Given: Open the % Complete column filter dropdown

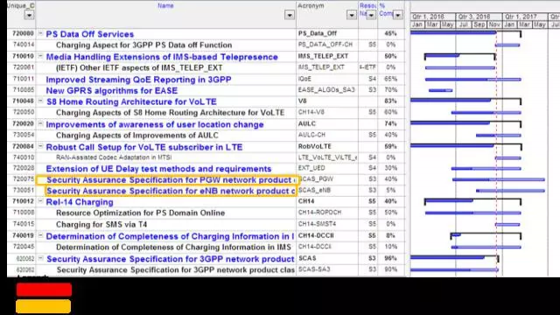Looking at the screenshot, I should pos(397,15).
